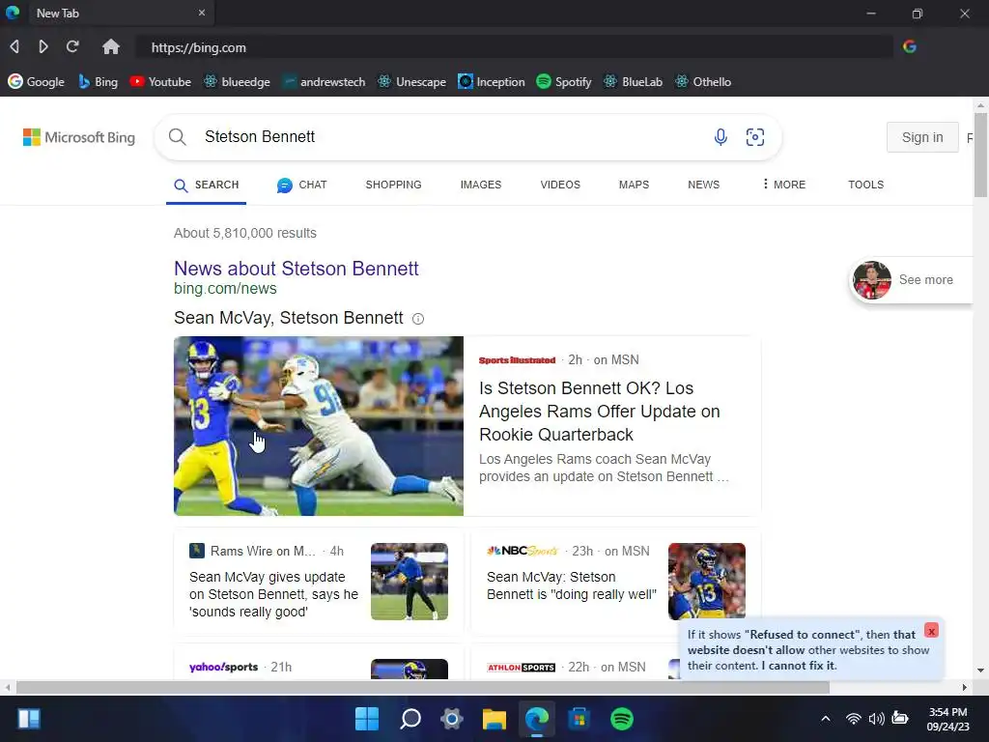The height and width of the screenshot is (742, 989).
Task: Open the Spotify bookmark
Action: 563,81
